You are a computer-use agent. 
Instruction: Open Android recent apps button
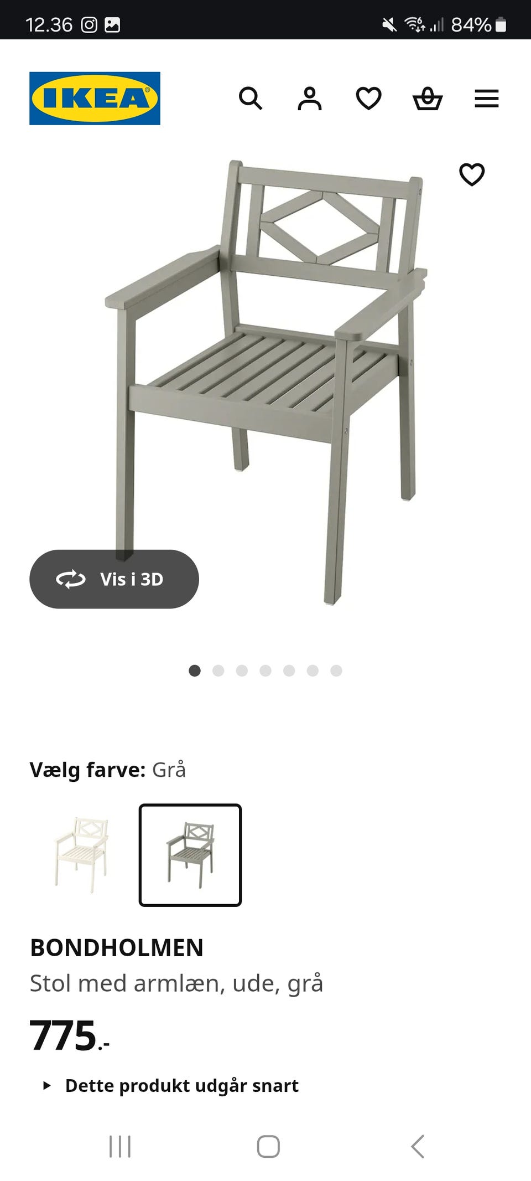120,1147
